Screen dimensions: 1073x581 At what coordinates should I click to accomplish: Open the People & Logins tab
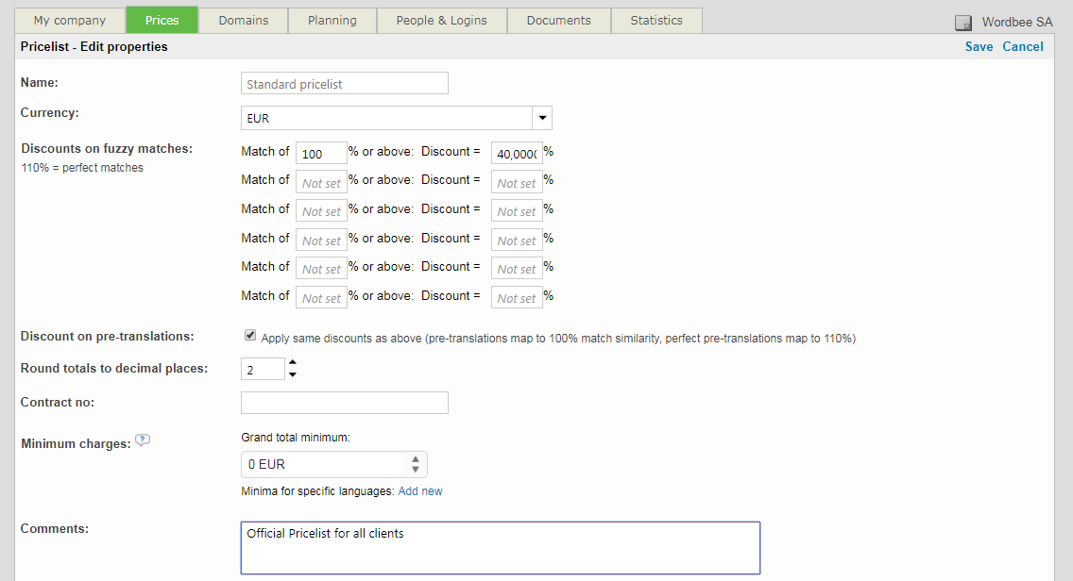click(x=441, y=21)
